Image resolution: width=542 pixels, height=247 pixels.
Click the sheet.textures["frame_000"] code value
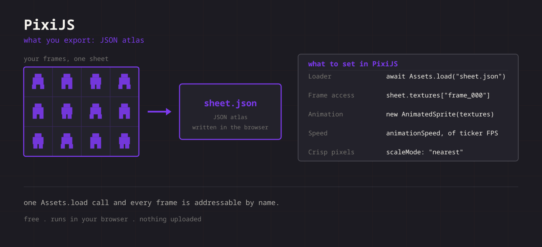pos(438,95)
